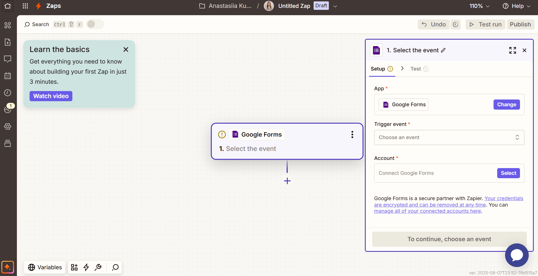The image size is (538, 276).
Task: Click the home icon in top-left corner
Action: tap(8, 6)
